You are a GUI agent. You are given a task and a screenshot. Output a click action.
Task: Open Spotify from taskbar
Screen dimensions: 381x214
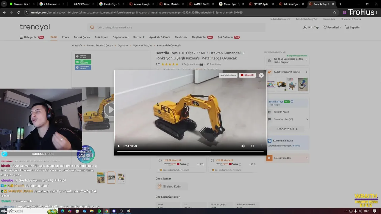pos(99,211)
